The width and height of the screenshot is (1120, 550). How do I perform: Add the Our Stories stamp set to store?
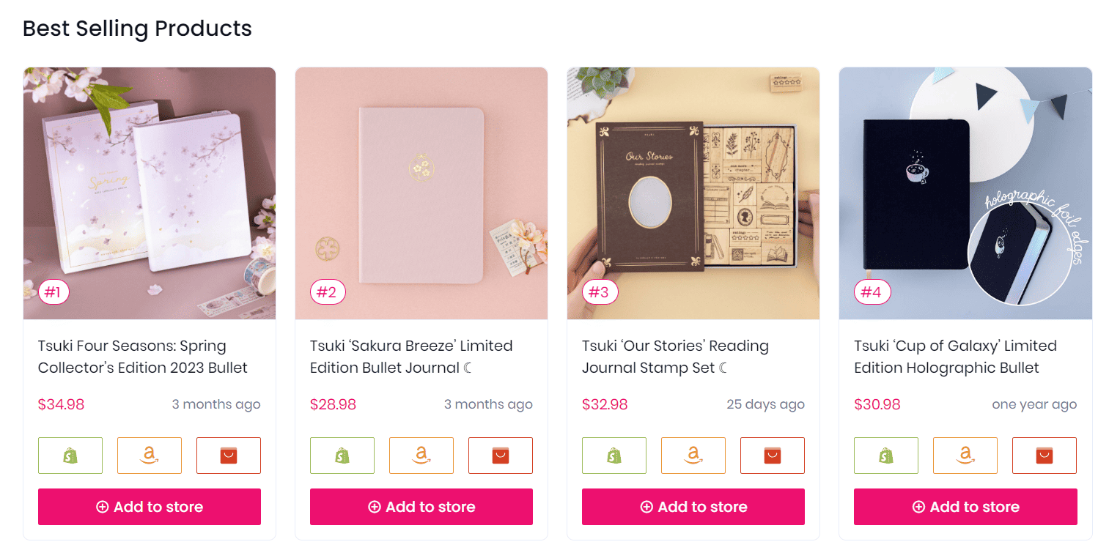point(693,506)
